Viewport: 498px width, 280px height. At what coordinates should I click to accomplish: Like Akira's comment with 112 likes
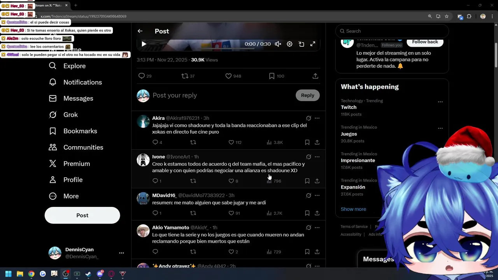(x=235, y=142)
